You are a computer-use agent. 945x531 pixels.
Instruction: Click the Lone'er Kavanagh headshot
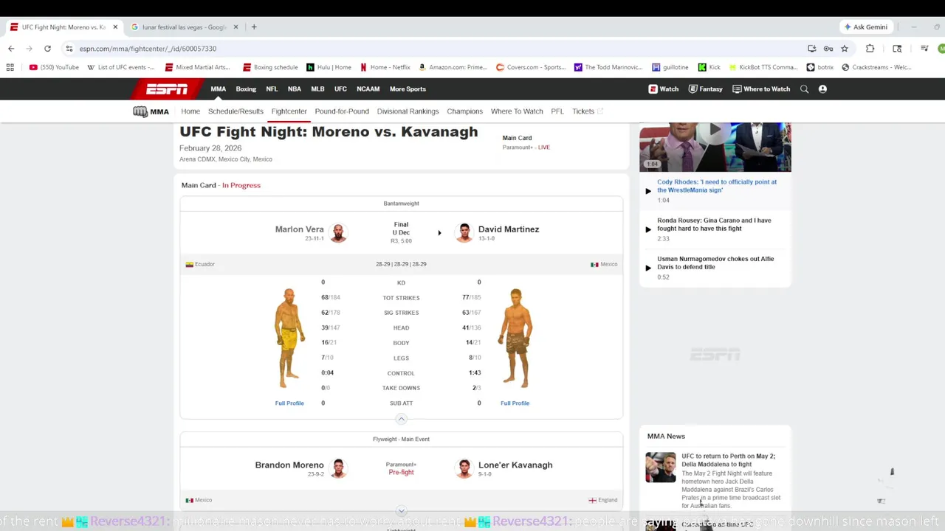tap(464, 468)
